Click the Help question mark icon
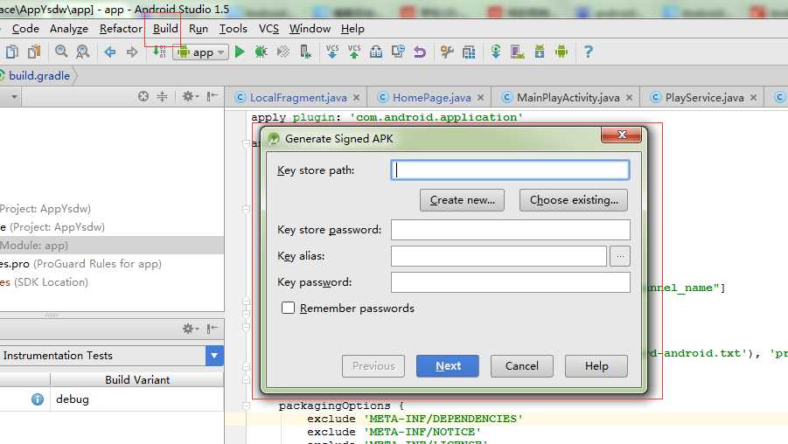The image size is (788, 444). [588, 52]
